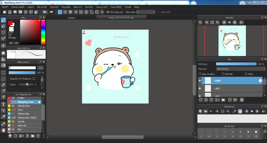
Task: Open the Tệp(F) menu
Action: (x=5, y=7)
